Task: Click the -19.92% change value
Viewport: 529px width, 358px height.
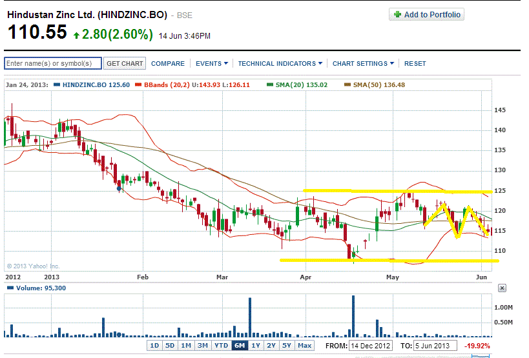Action: pyautogui.click(x=477, y=346)
